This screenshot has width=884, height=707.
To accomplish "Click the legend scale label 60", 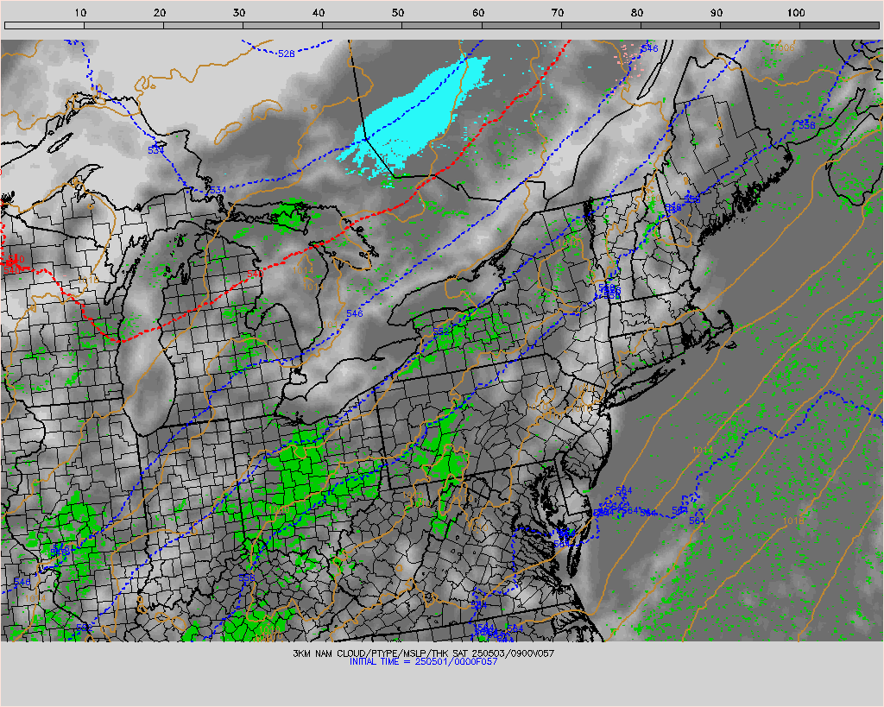I will point(478,12).
